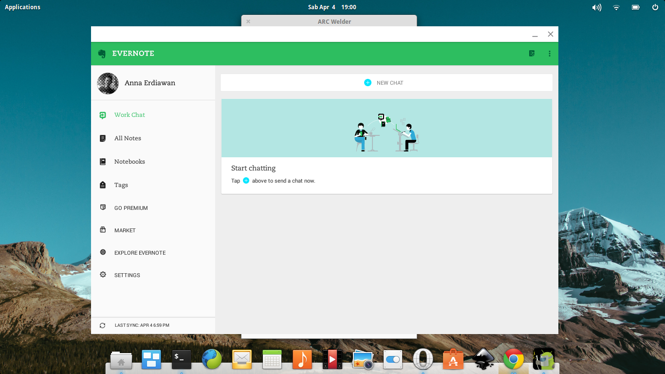Image resolution: width=665 pixels, height=374 pixels.
Task: Click the Market shopping bag icon
Action: tap(103, 230)
